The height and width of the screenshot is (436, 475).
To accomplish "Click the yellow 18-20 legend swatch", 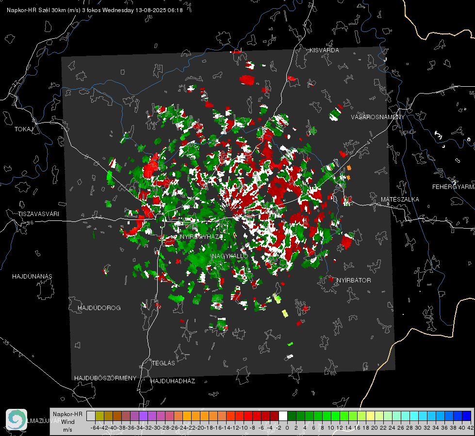I will point(370,416).
